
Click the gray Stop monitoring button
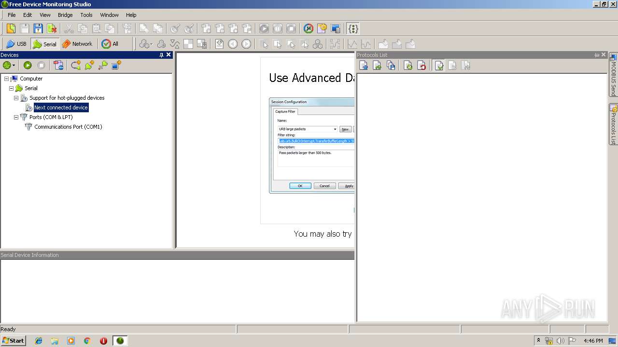point(41,65)
